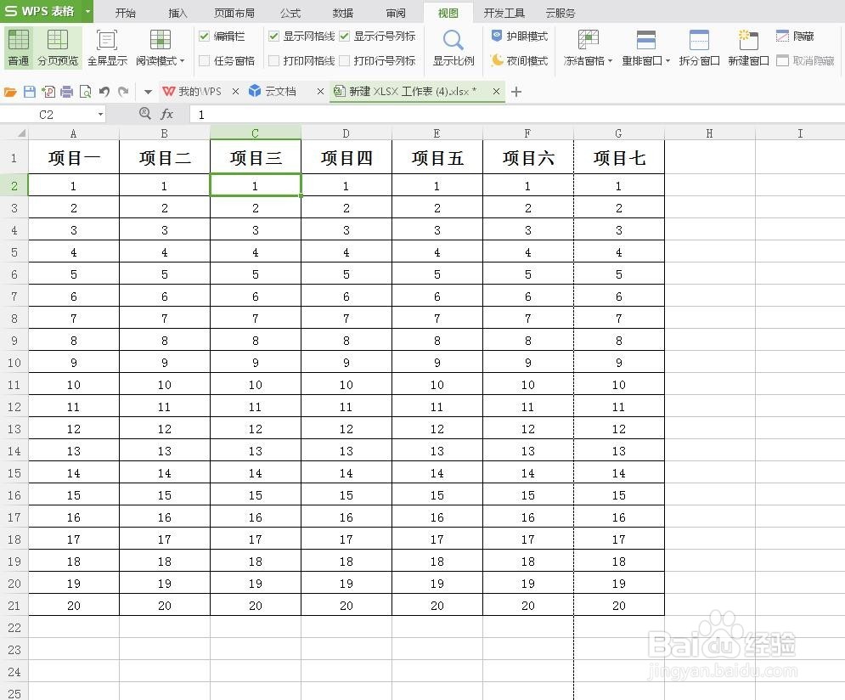Enable the task pane checkbox (任务窗格)
845x700 pixels.
pos(205,60)
